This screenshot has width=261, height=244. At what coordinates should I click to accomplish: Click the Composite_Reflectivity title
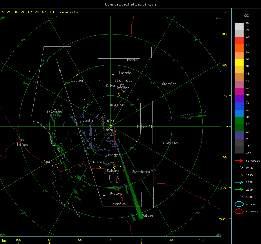(x=130, y=4)
